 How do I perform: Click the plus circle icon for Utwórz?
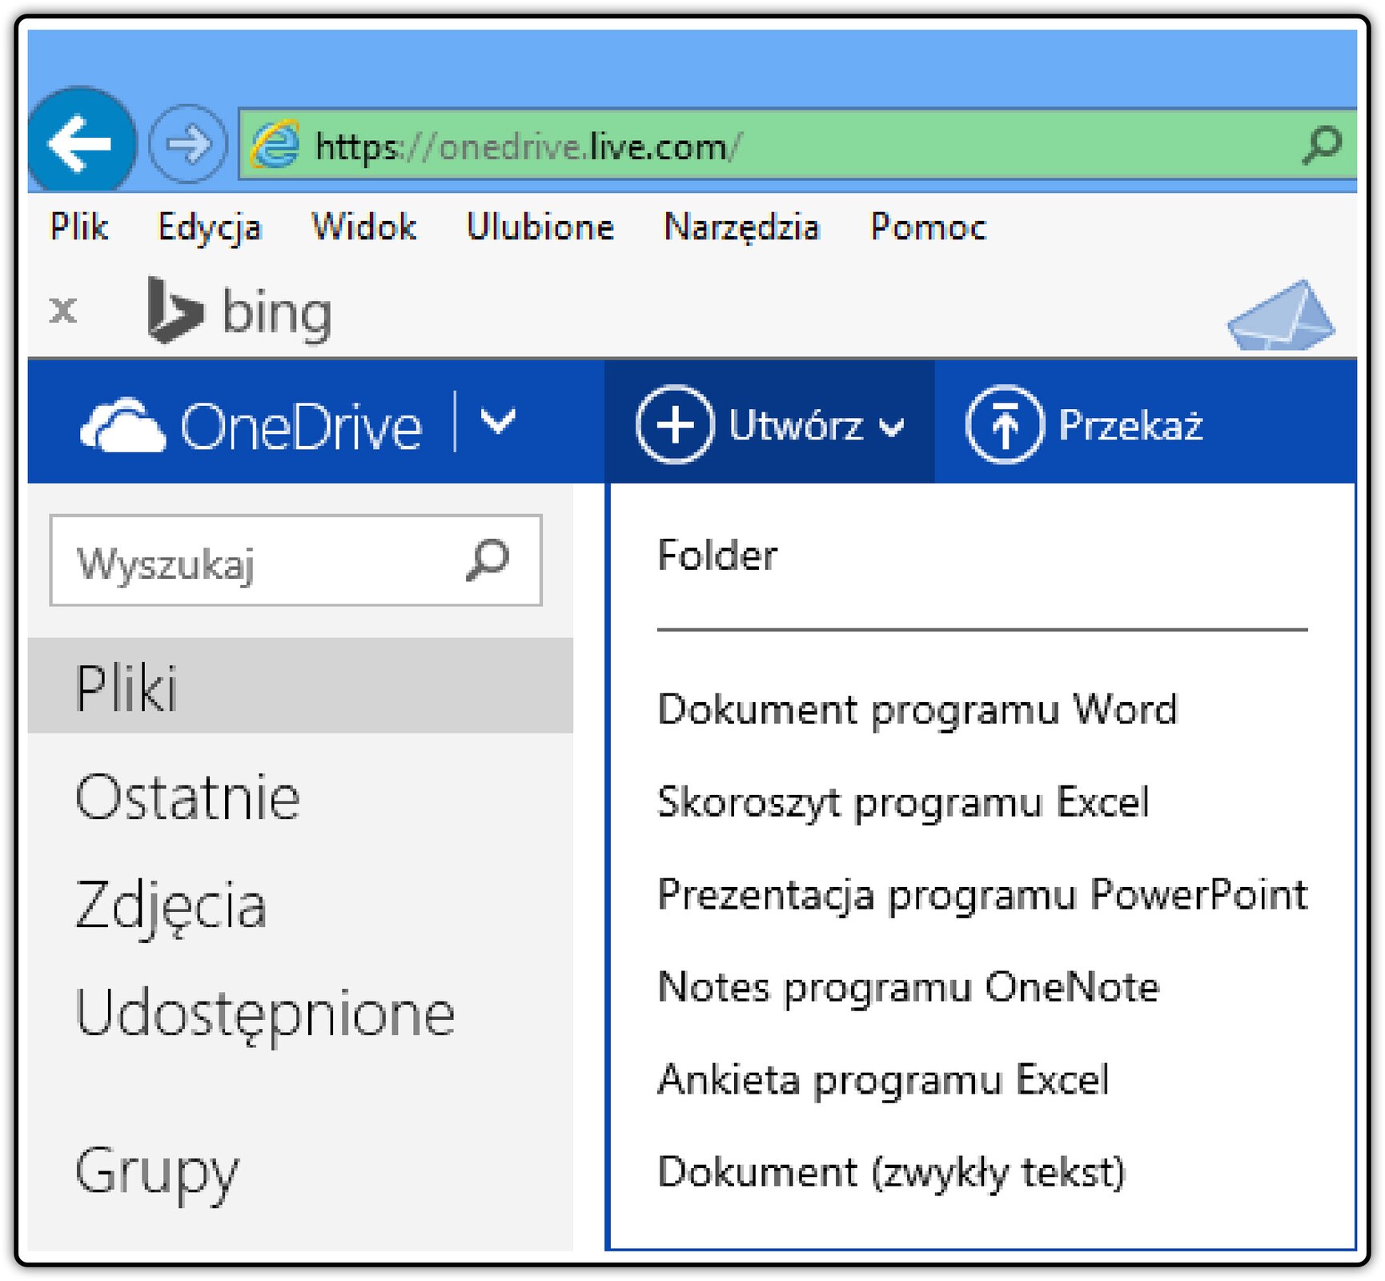pyautogui.click(x=675, y=424)
